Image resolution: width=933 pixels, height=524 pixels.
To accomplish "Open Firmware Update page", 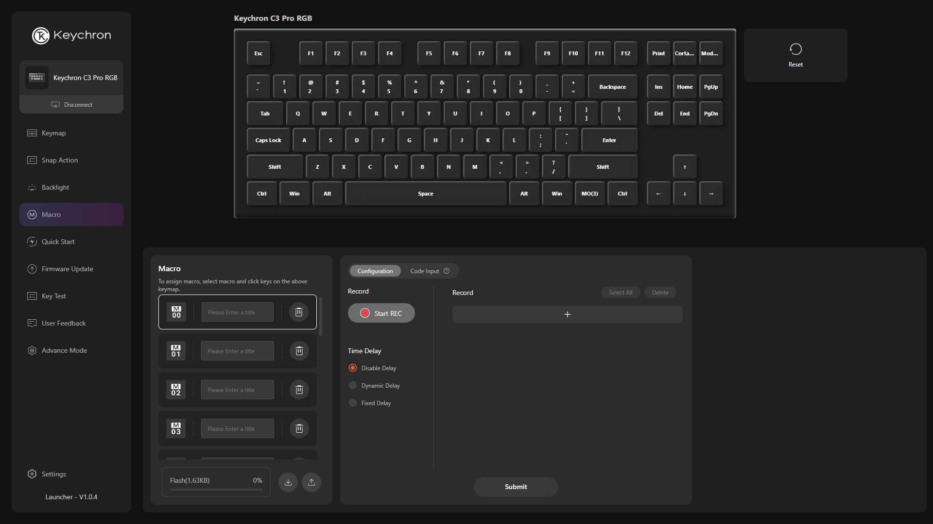I will [x=71, y=269].
